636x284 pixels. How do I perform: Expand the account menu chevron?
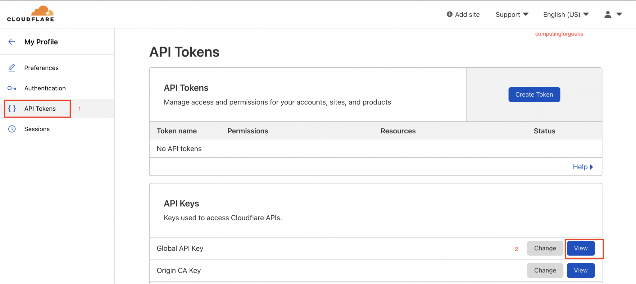(x=620, y=14)
